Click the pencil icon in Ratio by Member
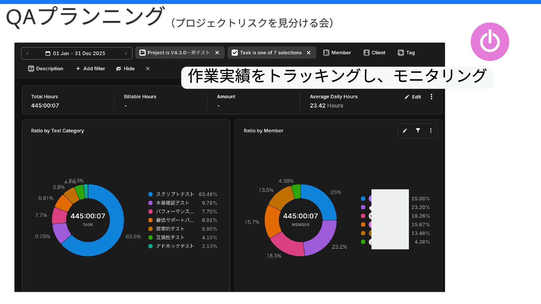This screenshot has height=304, width=541. click(405, 131)
